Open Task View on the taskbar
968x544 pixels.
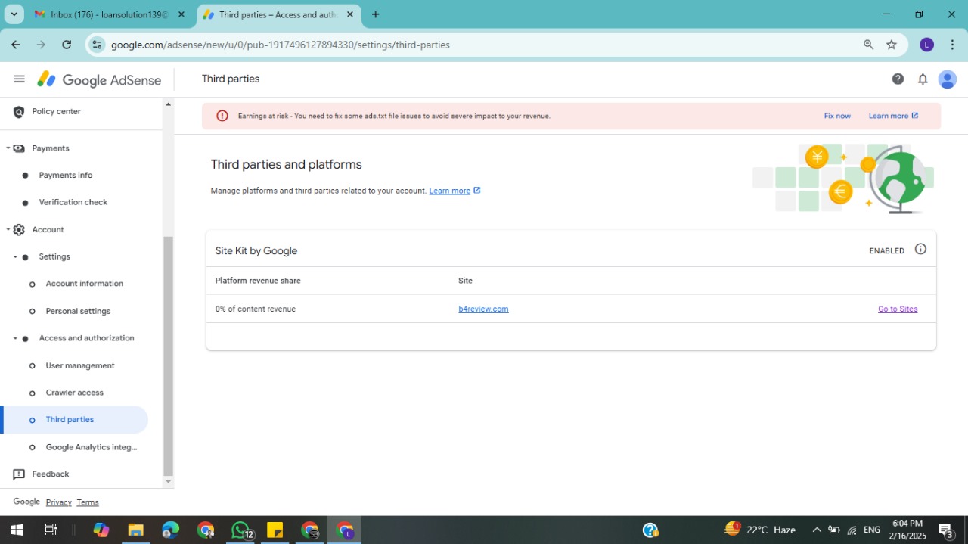click(x=51, y=530)
